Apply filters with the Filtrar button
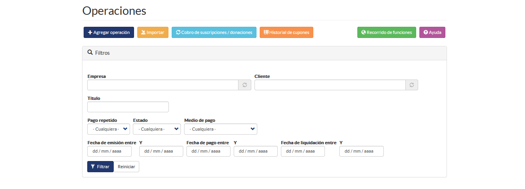Image resolution: width=525 pixels, height=189 pixels. 100,167
